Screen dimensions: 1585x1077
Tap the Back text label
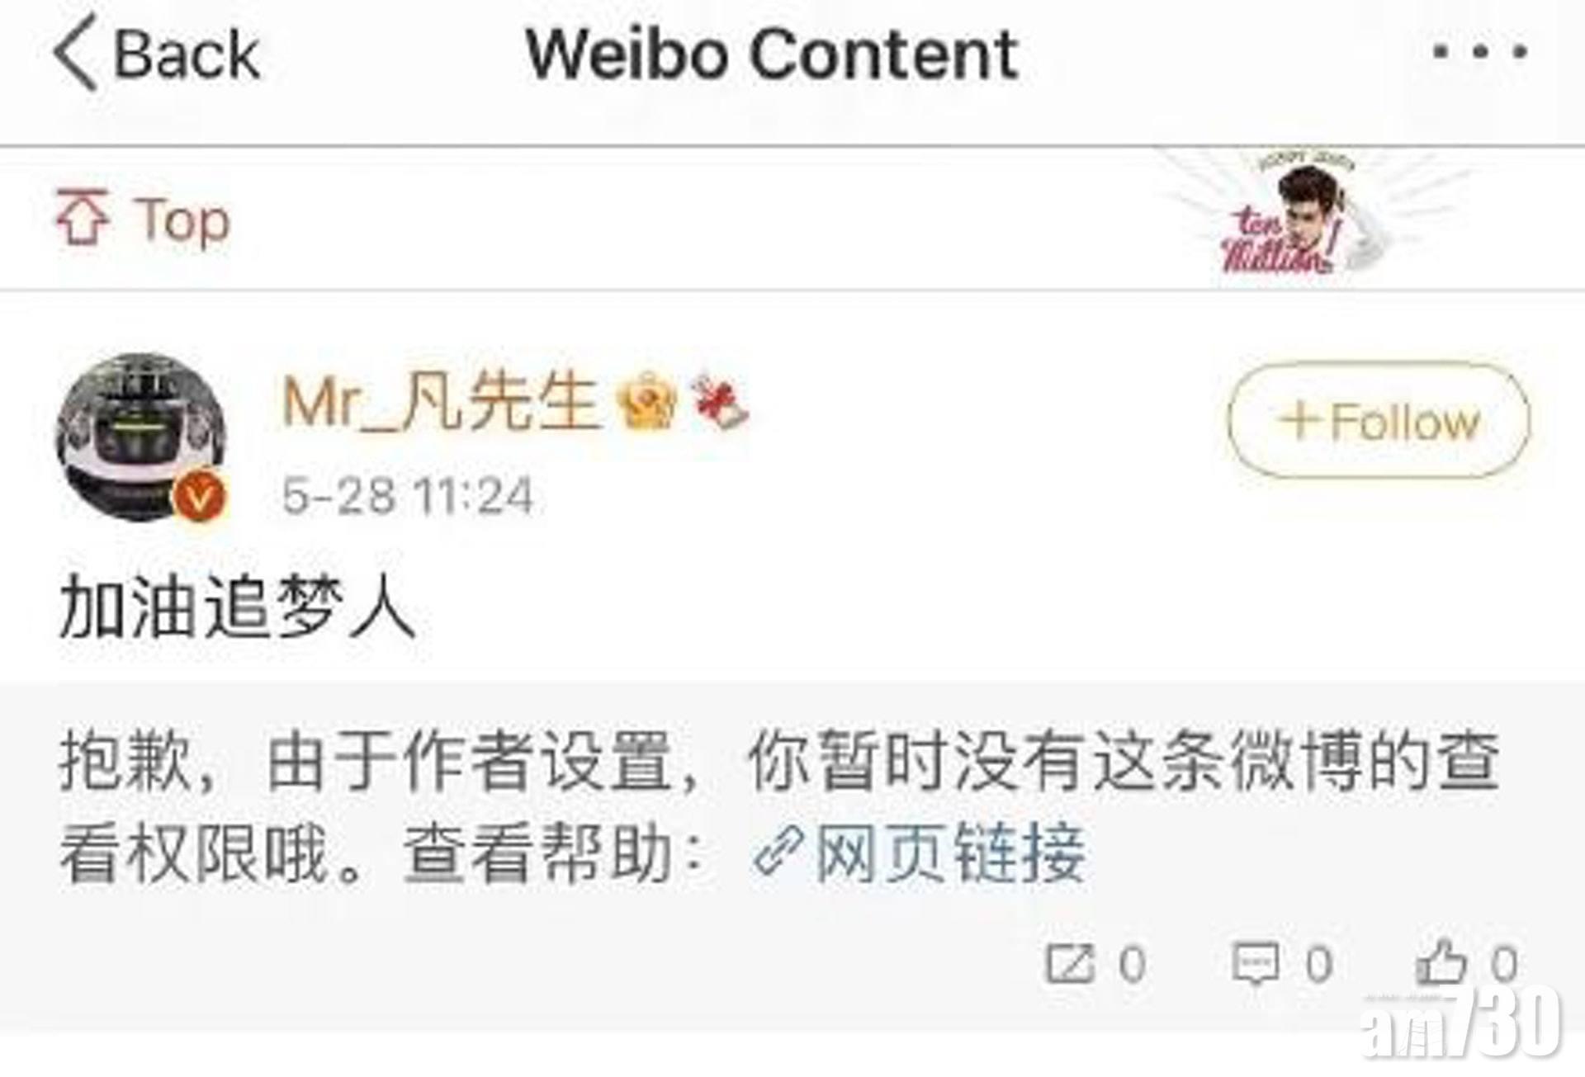(x=187, y=54)
